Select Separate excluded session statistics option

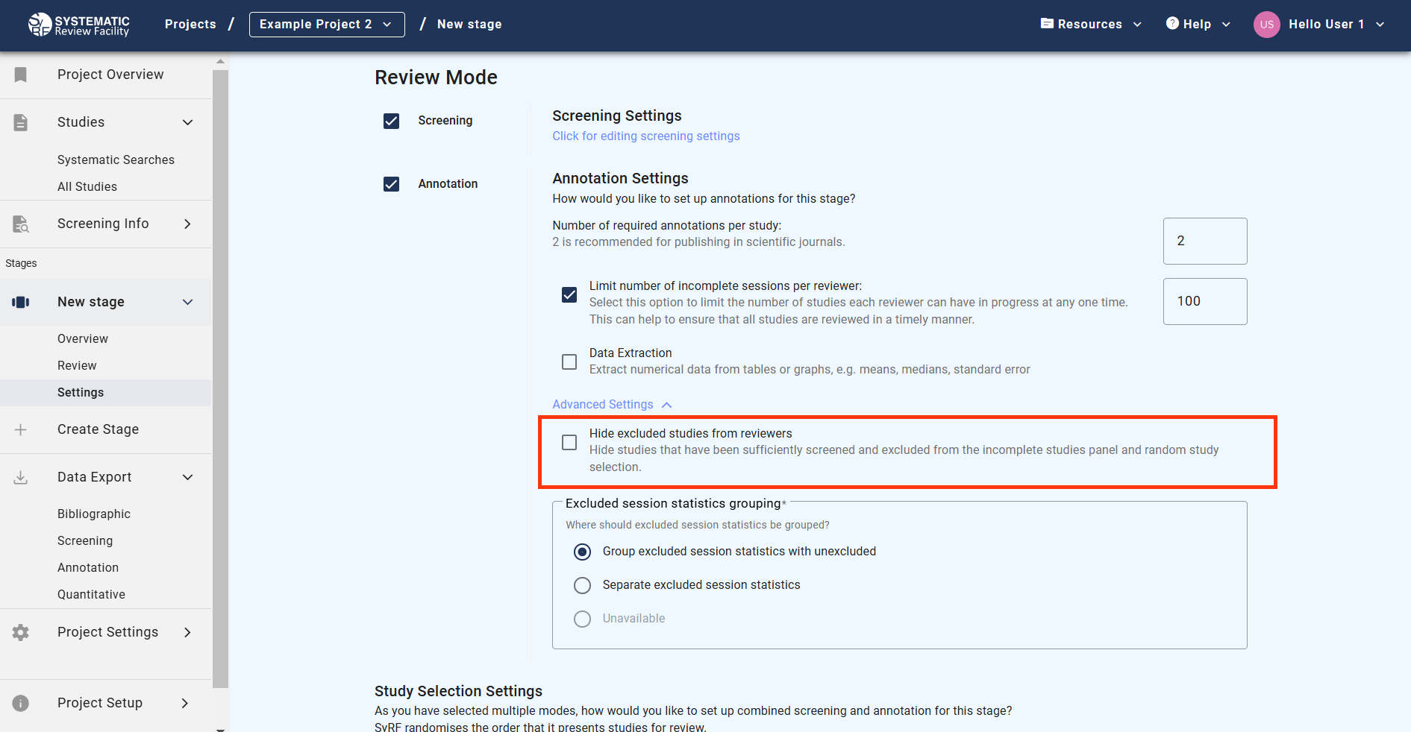582,585
